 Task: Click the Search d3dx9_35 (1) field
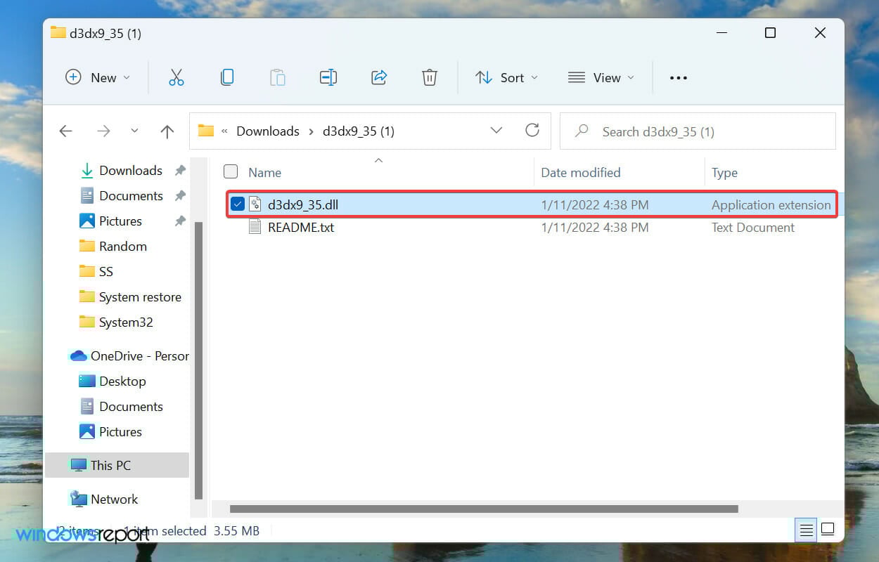click(x=698, y=131)
